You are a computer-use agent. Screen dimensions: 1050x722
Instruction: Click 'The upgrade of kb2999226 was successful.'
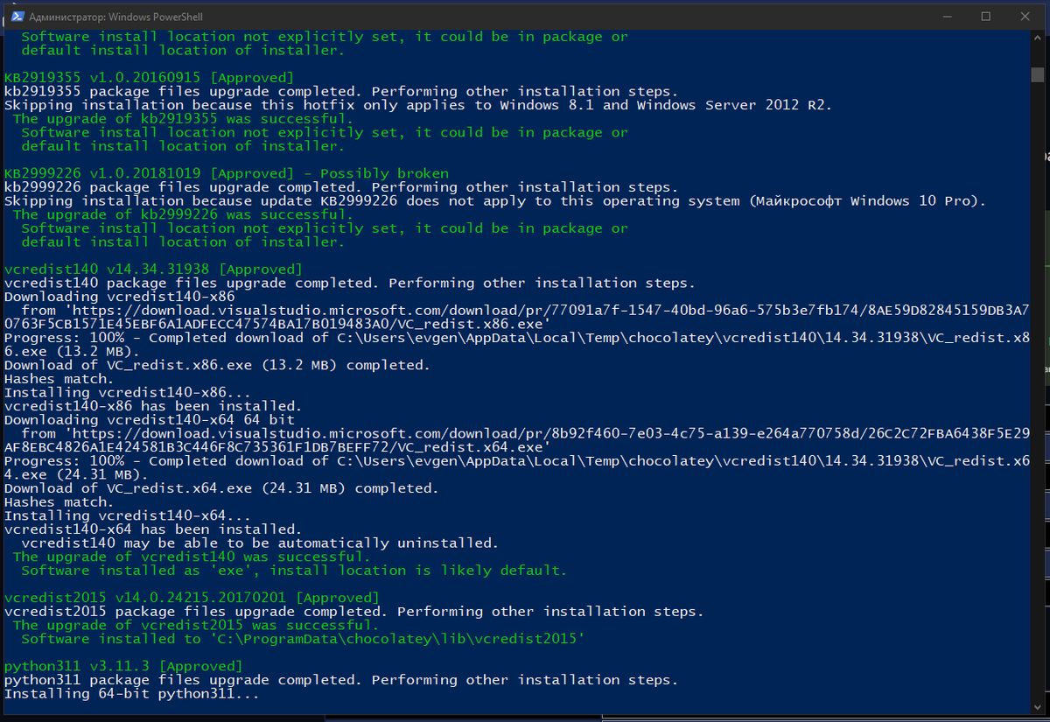pyautogui.click(x=183, y=214)
